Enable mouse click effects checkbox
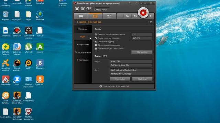Image resolution: width=220 pixels, height=123 pixels. click(96, 45)
